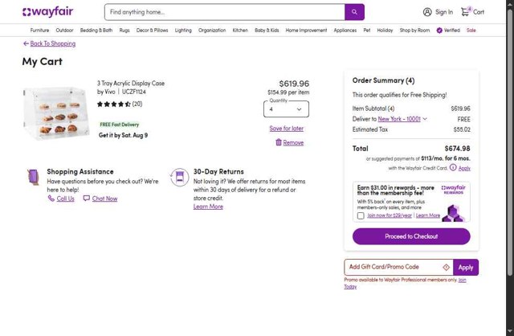Open the Furniture menu
Viewport: 514px width, 336px height.
[x=39, y=31]
